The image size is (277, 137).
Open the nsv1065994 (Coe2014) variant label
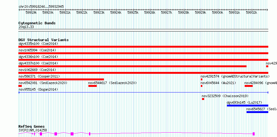pos(37,50)
